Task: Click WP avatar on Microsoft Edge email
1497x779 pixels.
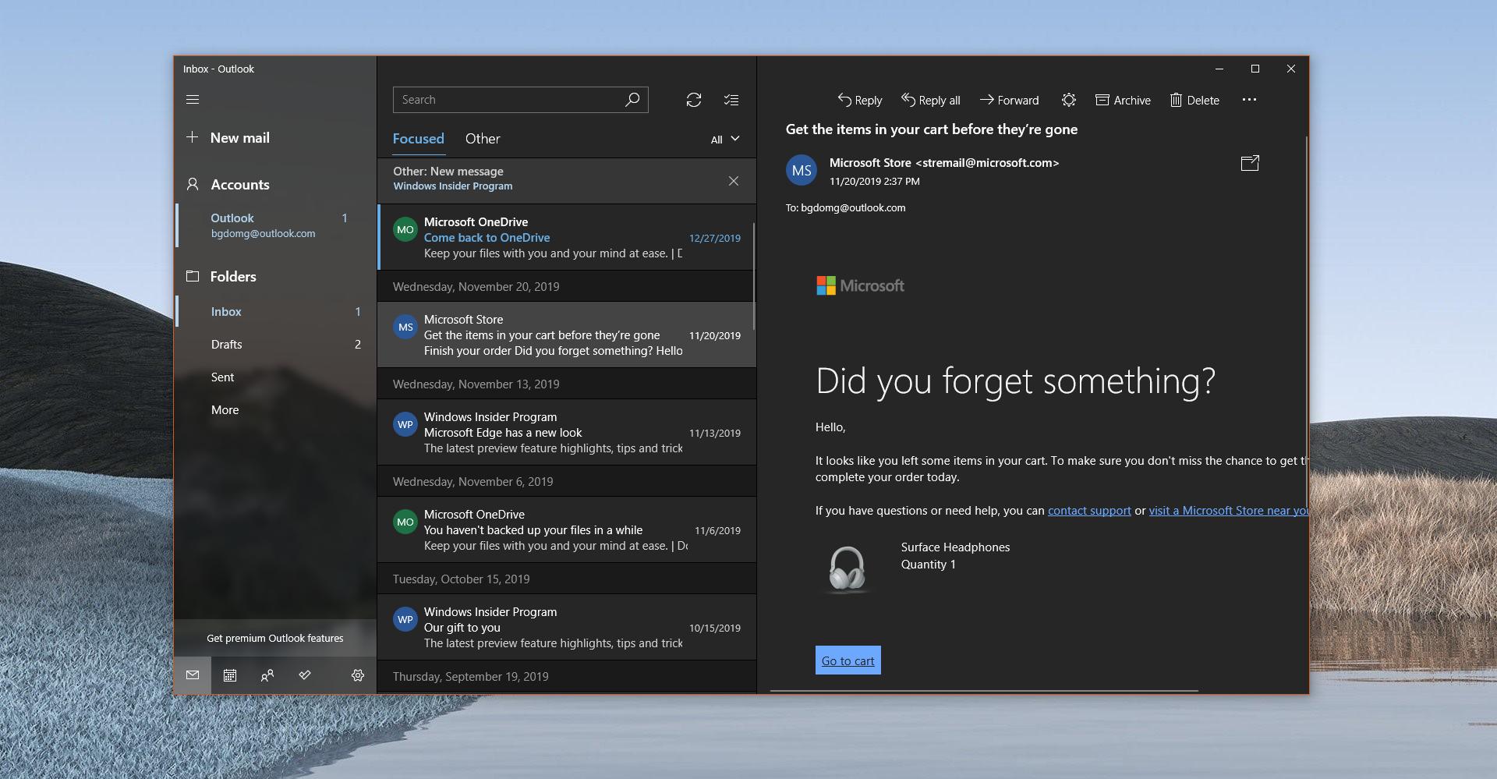Action: pos(405,425)
